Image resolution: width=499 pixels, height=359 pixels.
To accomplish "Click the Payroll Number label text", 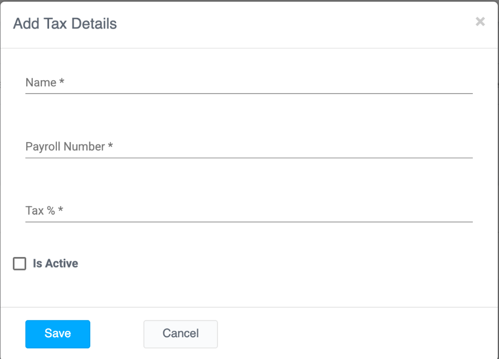I will tap(65, 147).
